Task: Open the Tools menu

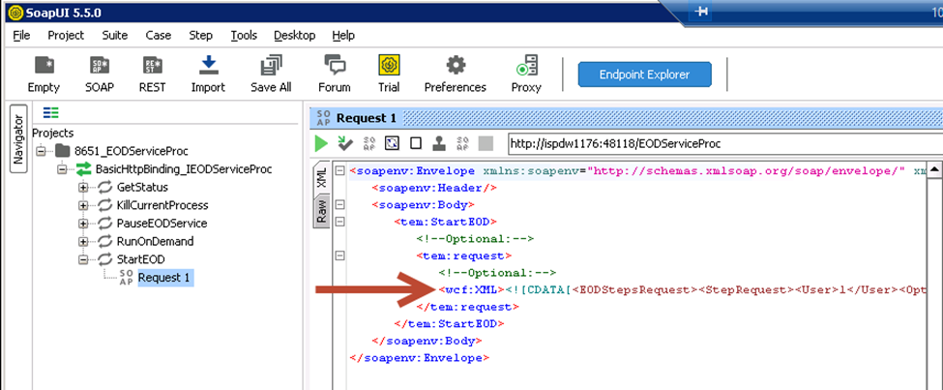Action: point(244,36)
